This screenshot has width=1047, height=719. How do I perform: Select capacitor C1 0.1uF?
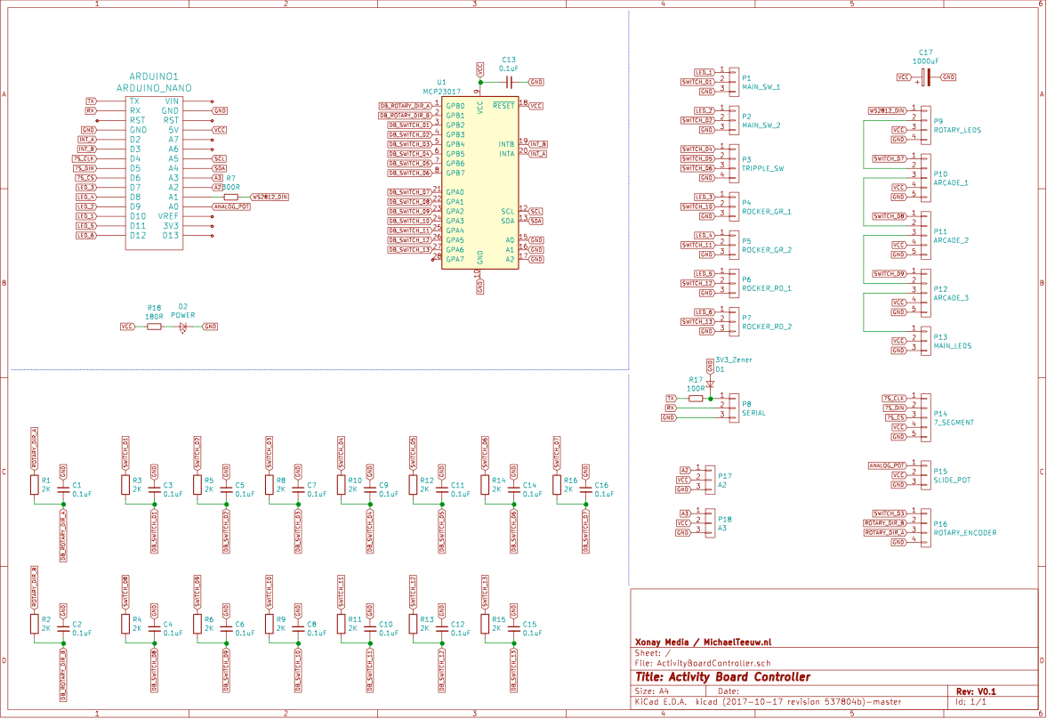(62, 489)
